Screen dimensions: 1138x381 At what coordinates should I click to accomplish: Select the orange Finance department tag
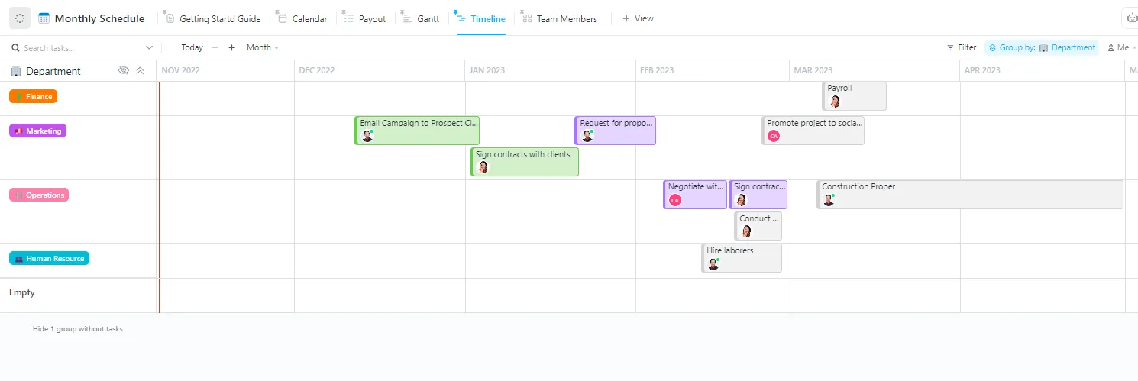(33, 96)
